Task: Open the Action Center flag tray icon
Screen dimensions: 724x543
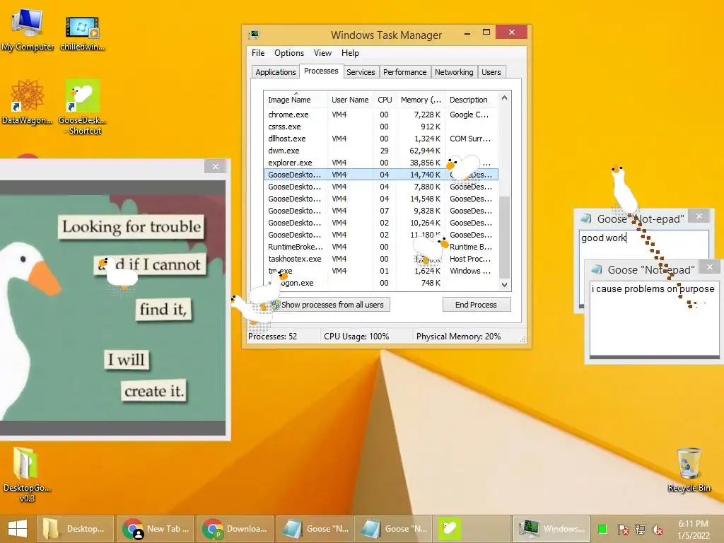Action: pos(623,529)
